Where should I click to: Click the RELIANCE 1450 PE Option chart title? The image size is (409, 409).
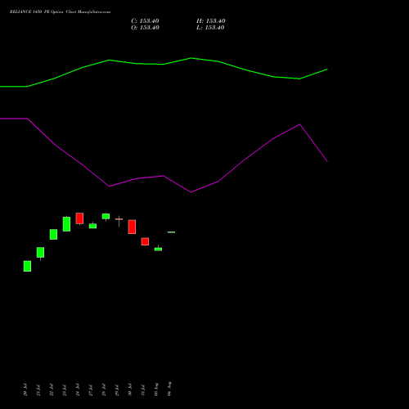pos(60,12)
